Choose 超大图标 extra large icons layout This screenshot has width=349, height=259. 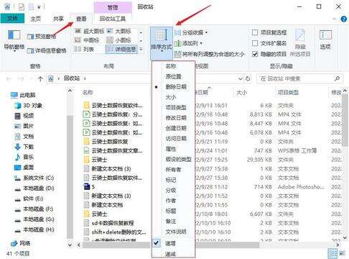pyautogui.click(x=89, y=31)
